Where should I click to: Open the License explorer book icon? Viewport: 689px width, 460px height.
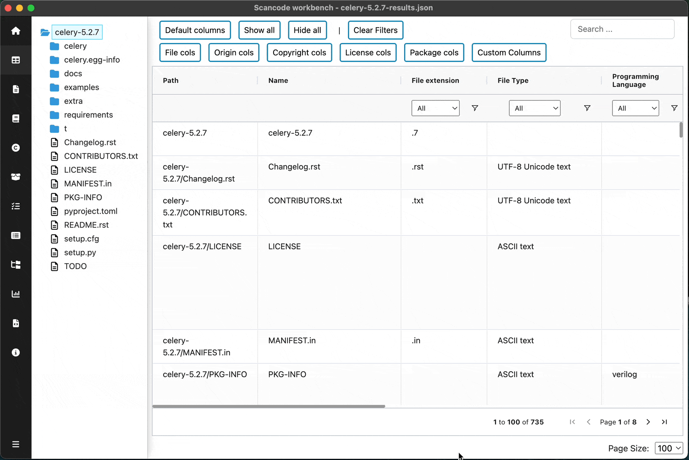coord(16,118)
